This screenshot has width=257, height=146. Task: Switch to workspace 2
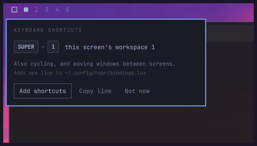[x=36, y=10]
